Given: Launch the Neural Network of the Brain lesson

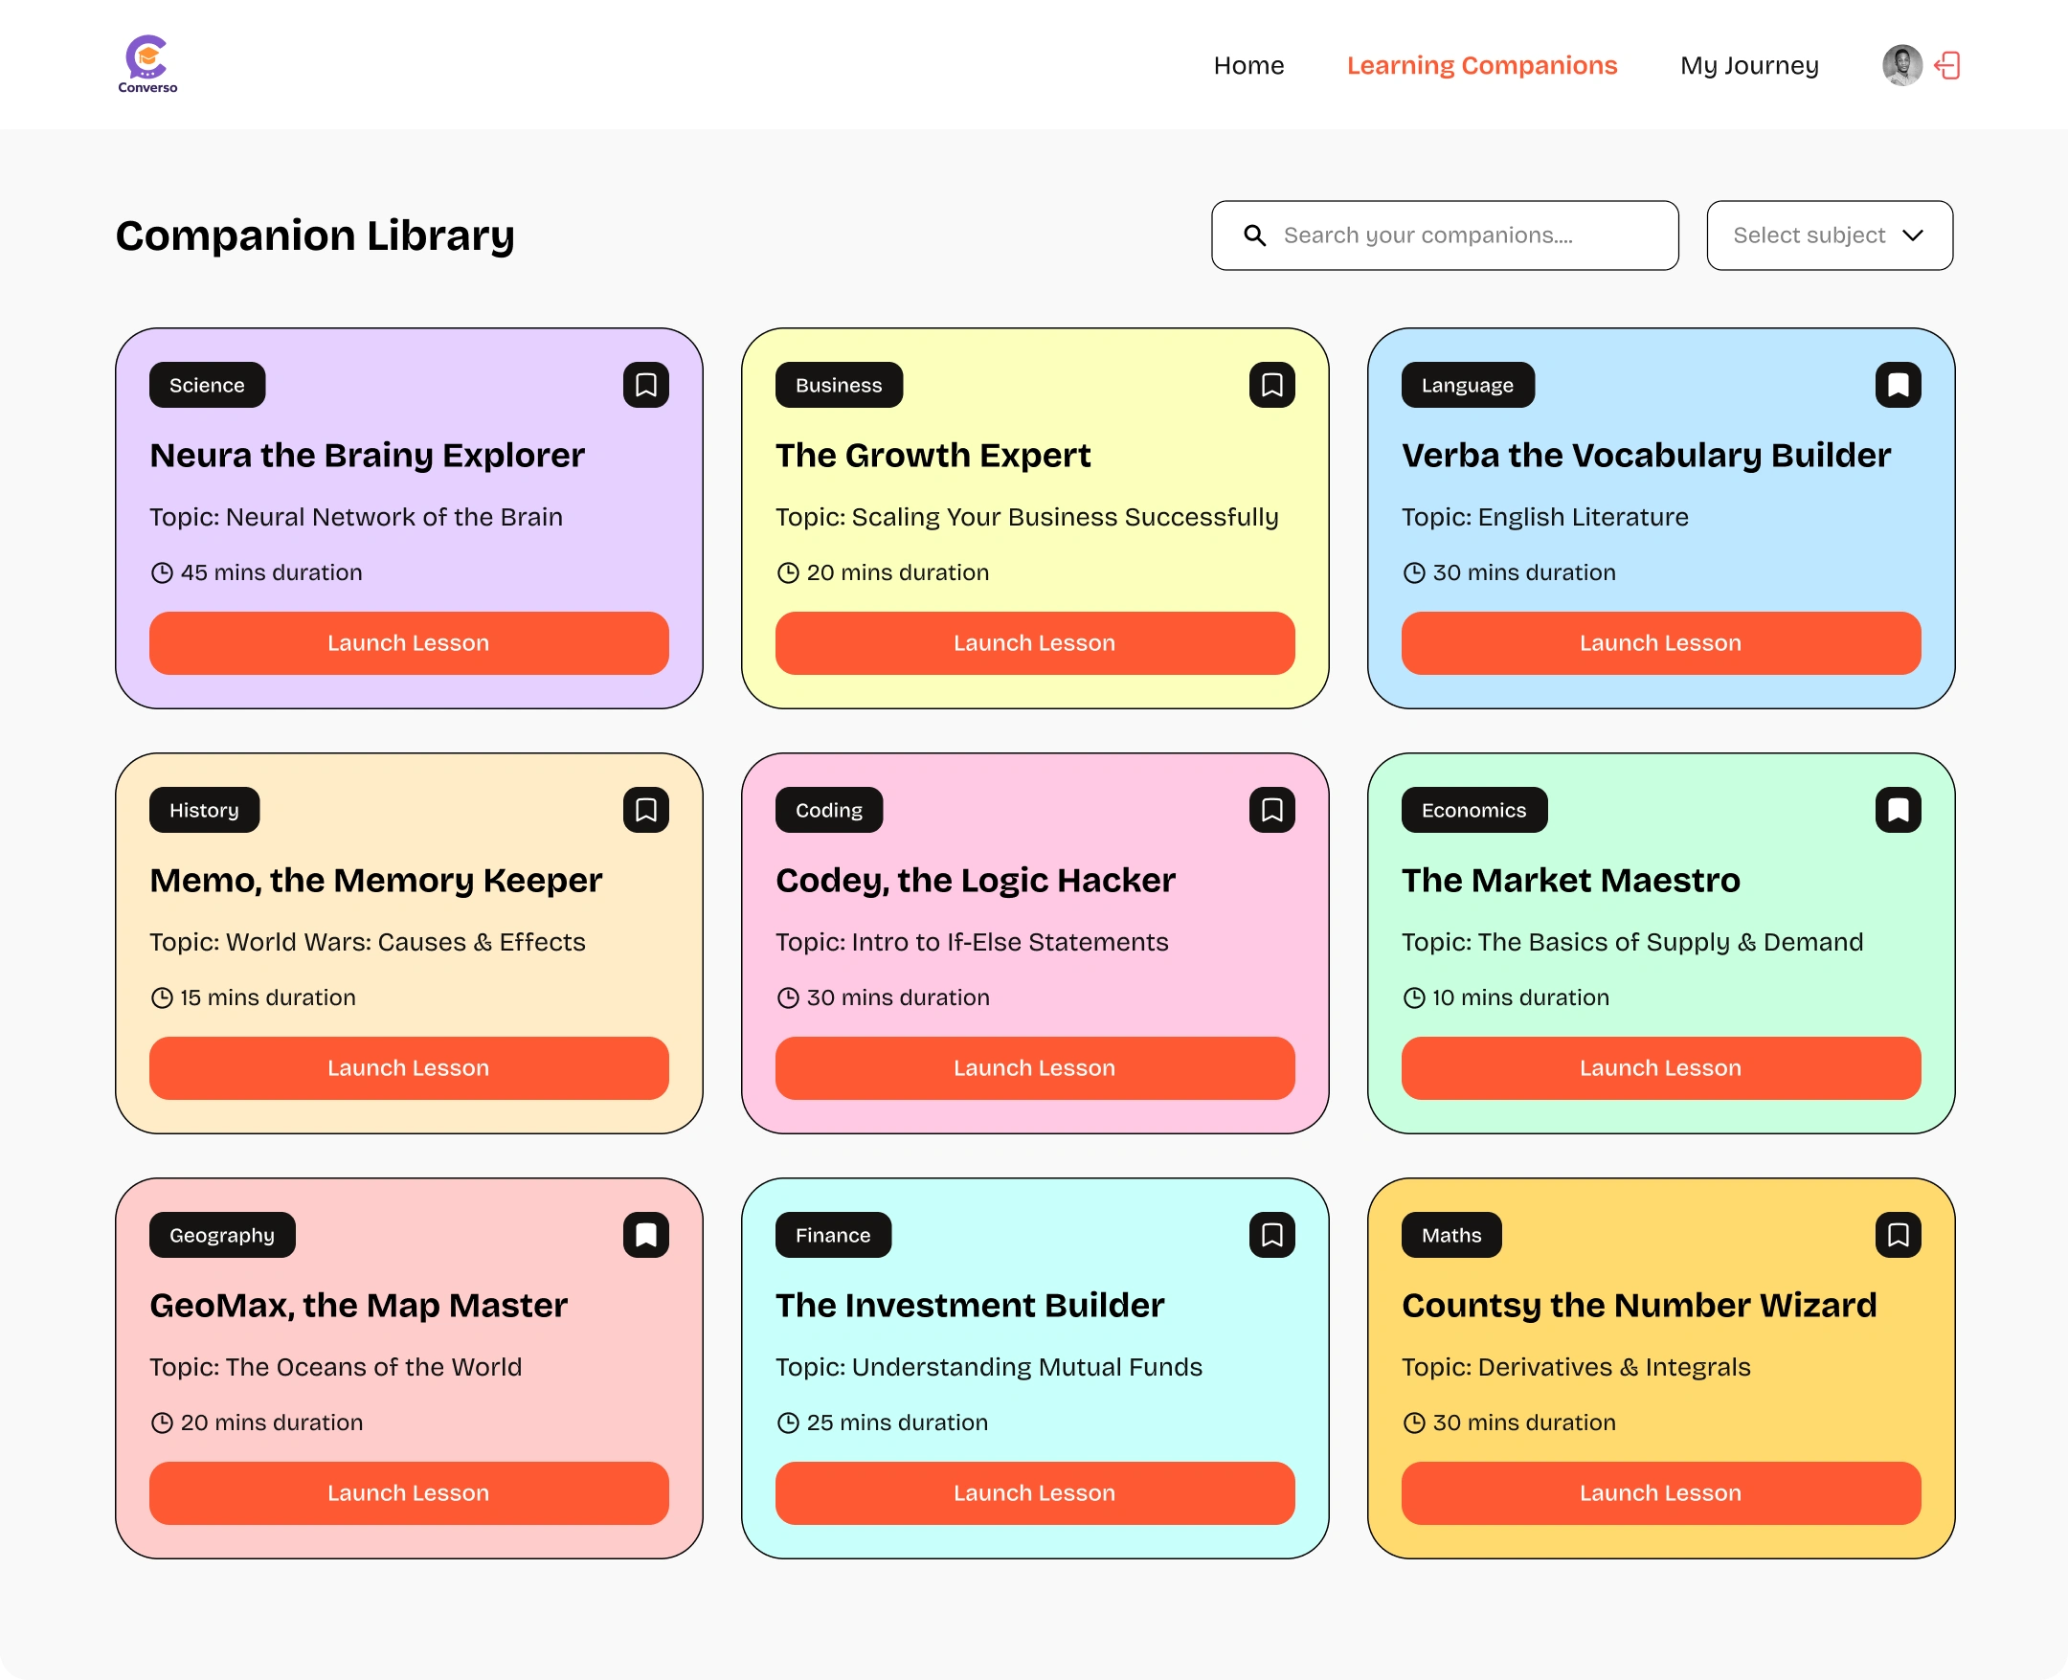Looking at the screenshot, I should (x=409, y=642).
